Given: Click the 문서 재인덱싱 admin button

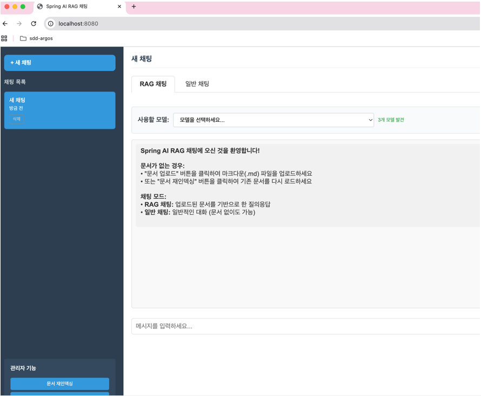Looking at the screenshot, I should [59, 384].
